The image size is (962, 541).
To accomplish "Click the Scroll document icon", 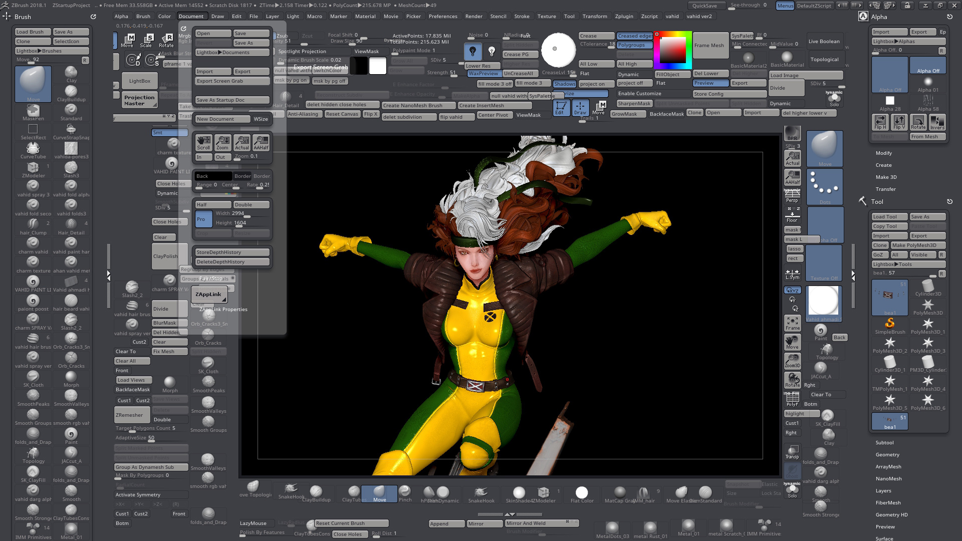I will [x=203, y=143].
